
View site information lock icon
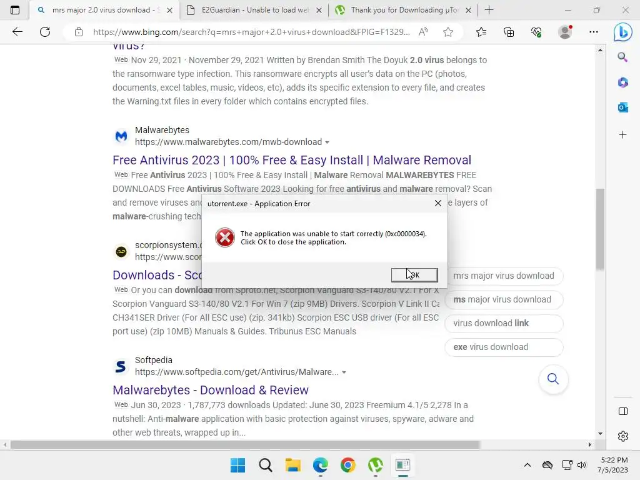point(79,32)
